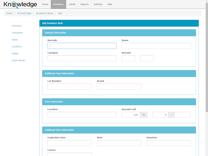Click the Amount Left numerator field showing 0
The width and height of the screenshot is (208, 156).
[161, 115]
